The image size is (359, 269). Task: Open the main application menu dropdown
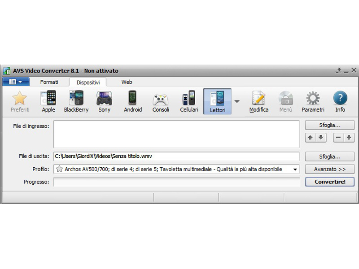point(16,82)
